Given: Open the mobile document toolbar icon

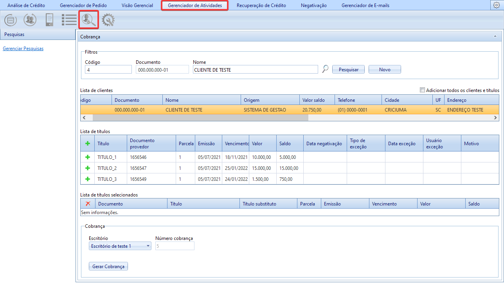Looking at the screenshot, I should tap(49, 20).
